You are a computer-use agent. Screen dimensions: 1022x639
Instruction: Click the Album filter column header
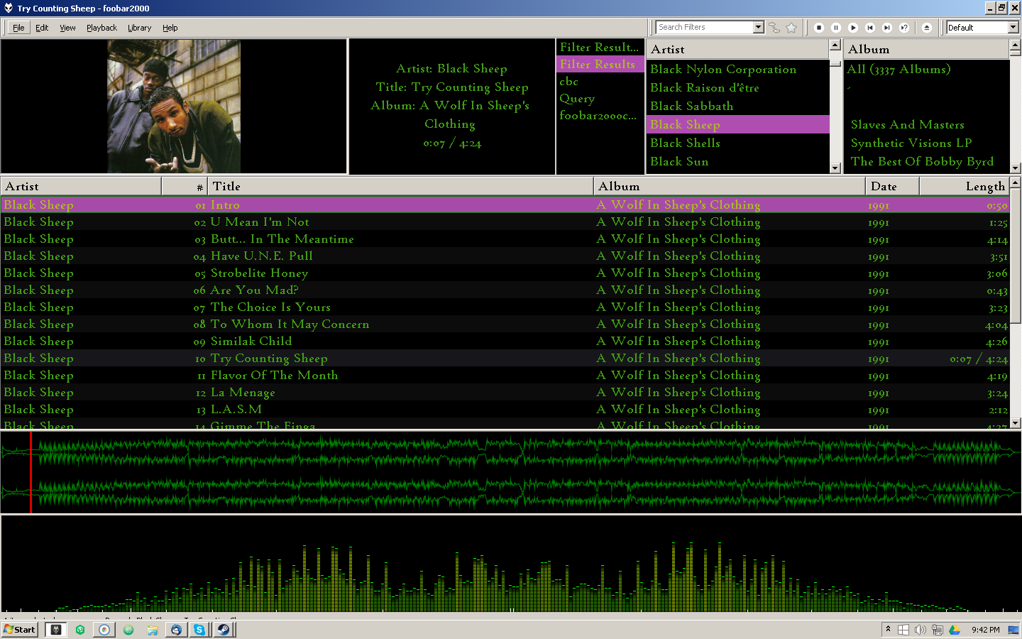tap(926, 49)
